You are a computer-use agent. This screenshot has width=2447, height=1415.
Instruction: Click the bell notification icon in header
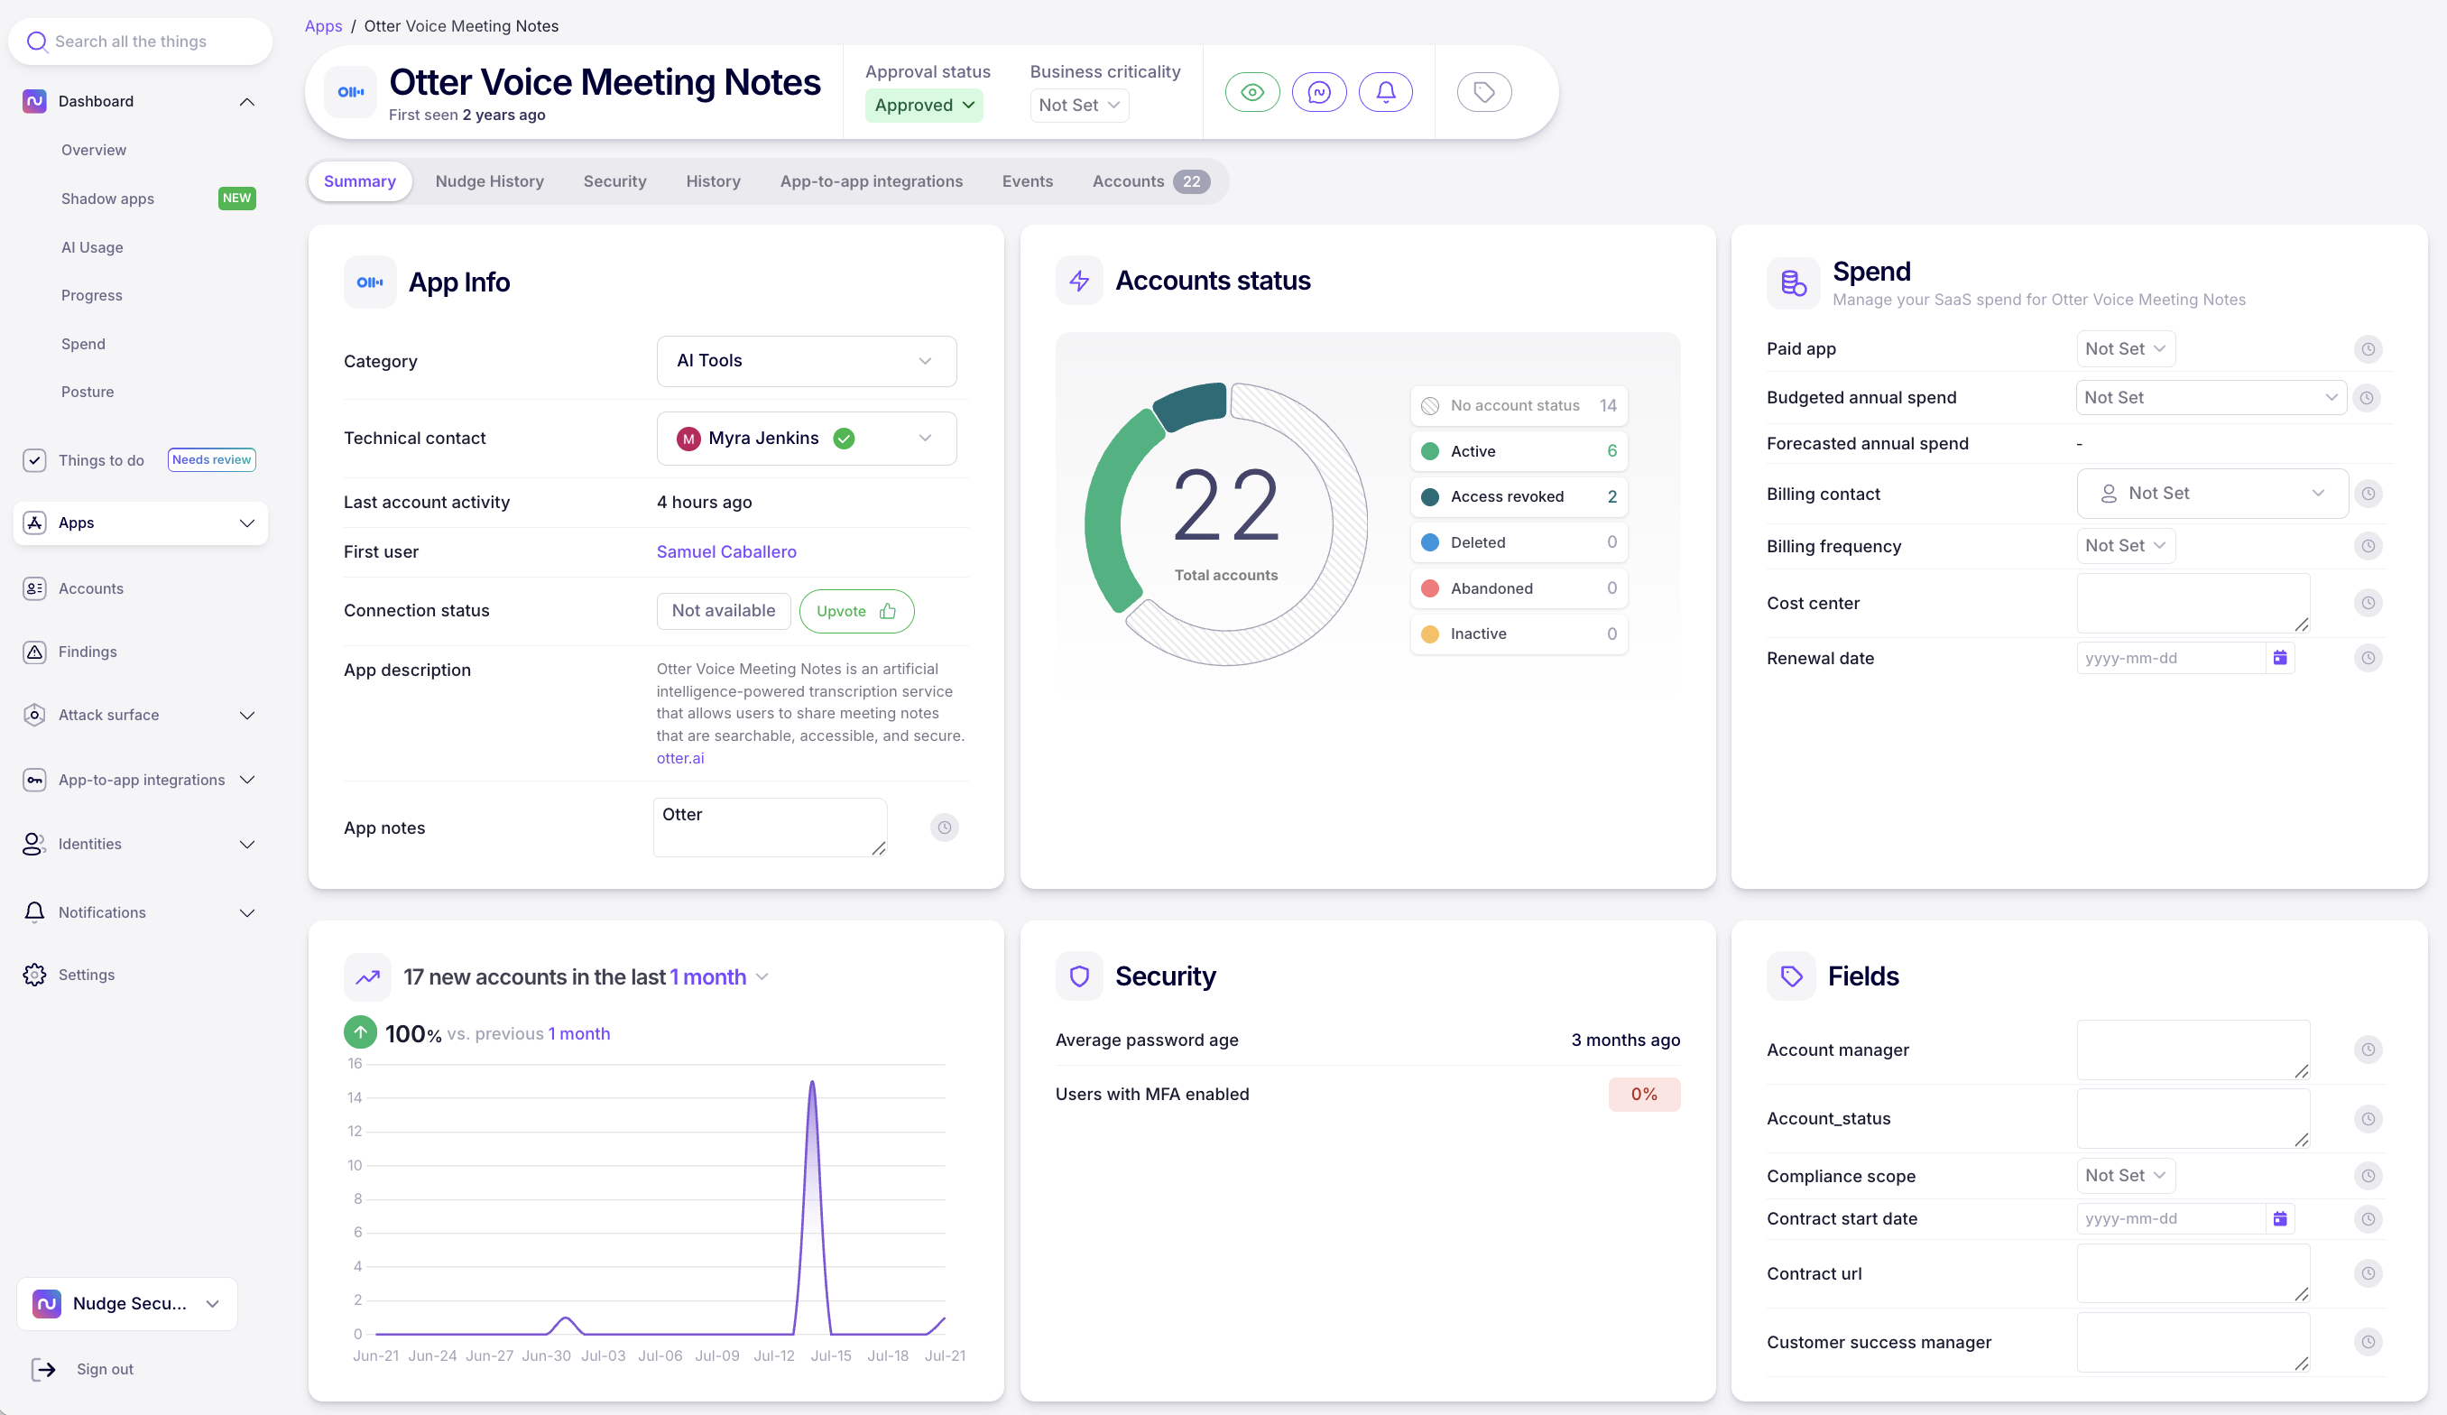pyautogui.click(x=1386, y=92)
